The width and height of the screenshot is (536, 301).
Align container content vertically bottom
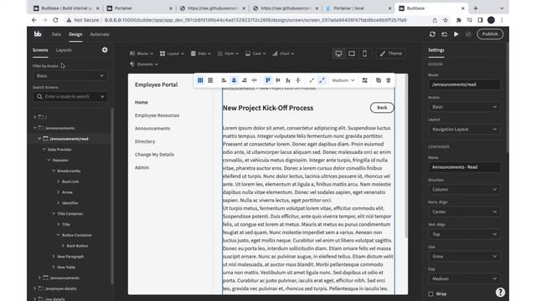288,80
